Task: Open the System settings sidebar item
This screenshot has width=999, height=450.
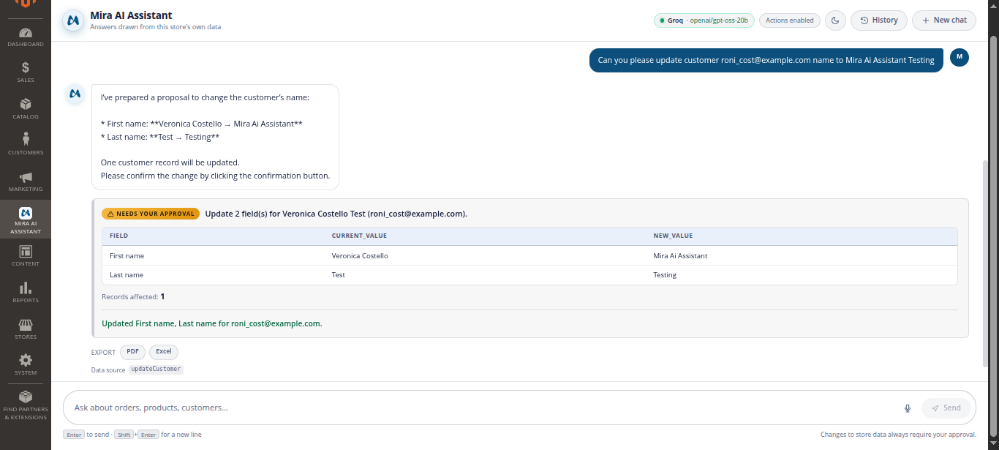Action: [26, 365]
